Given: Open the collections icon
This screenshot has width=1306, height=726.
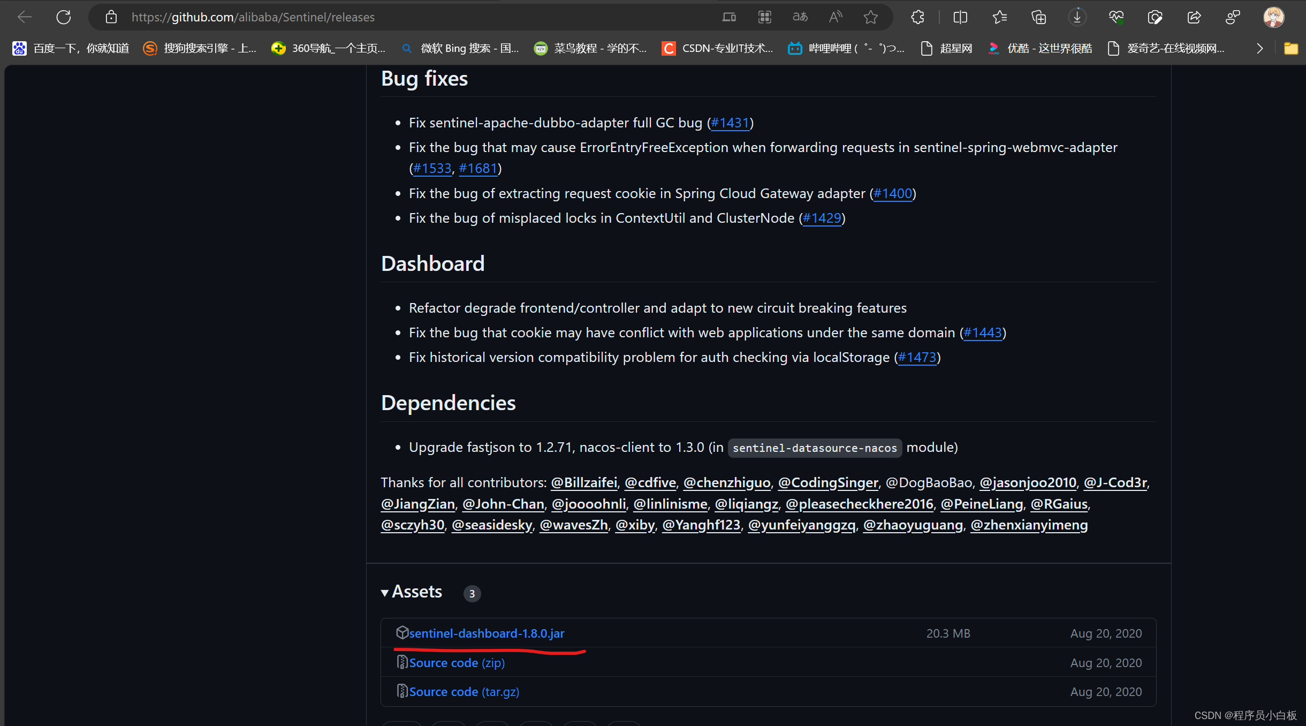Looking at the screenshot, I should pyautogui.click(x=1038, y=17).
